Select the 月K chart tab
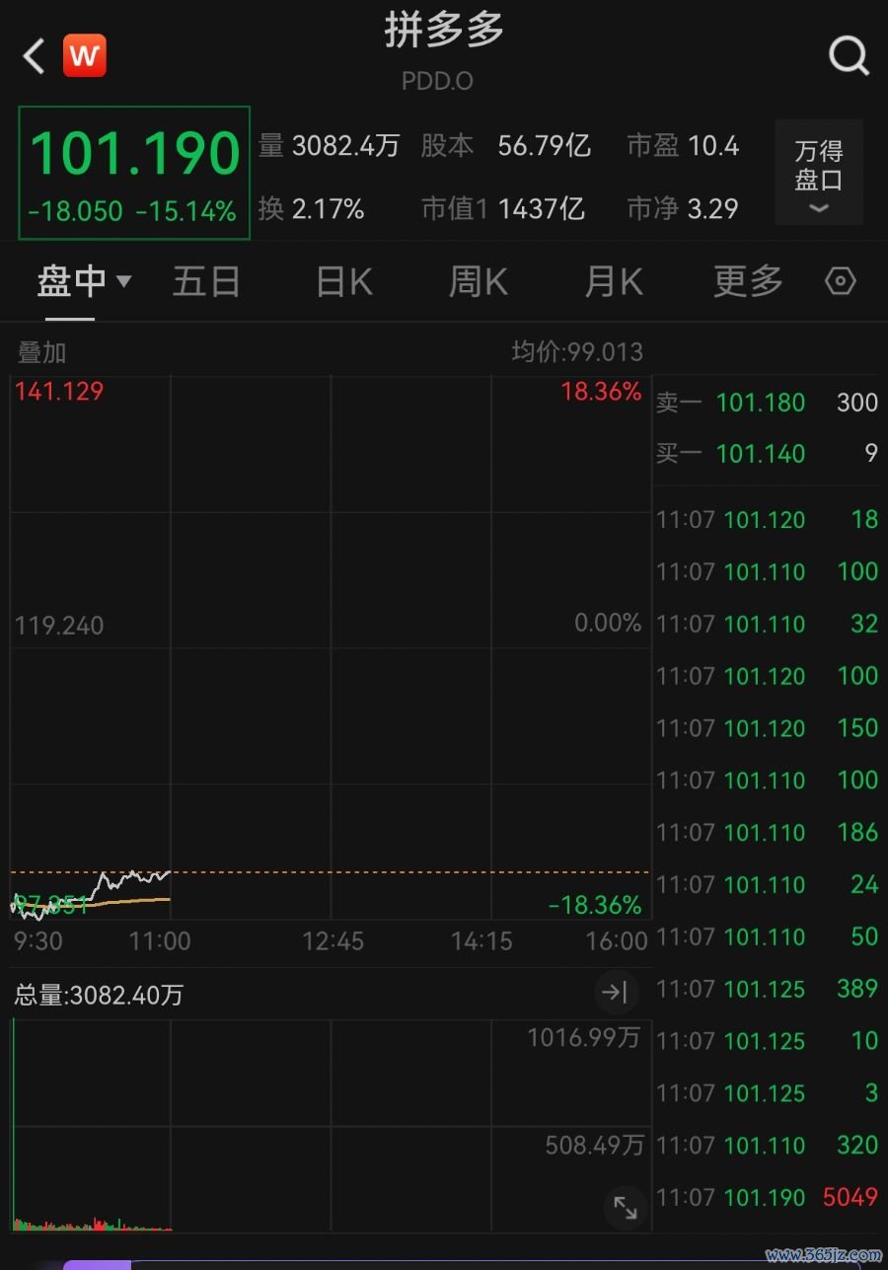The height and width of the screenshot is (1270, 888). click(x=614, y=282)
